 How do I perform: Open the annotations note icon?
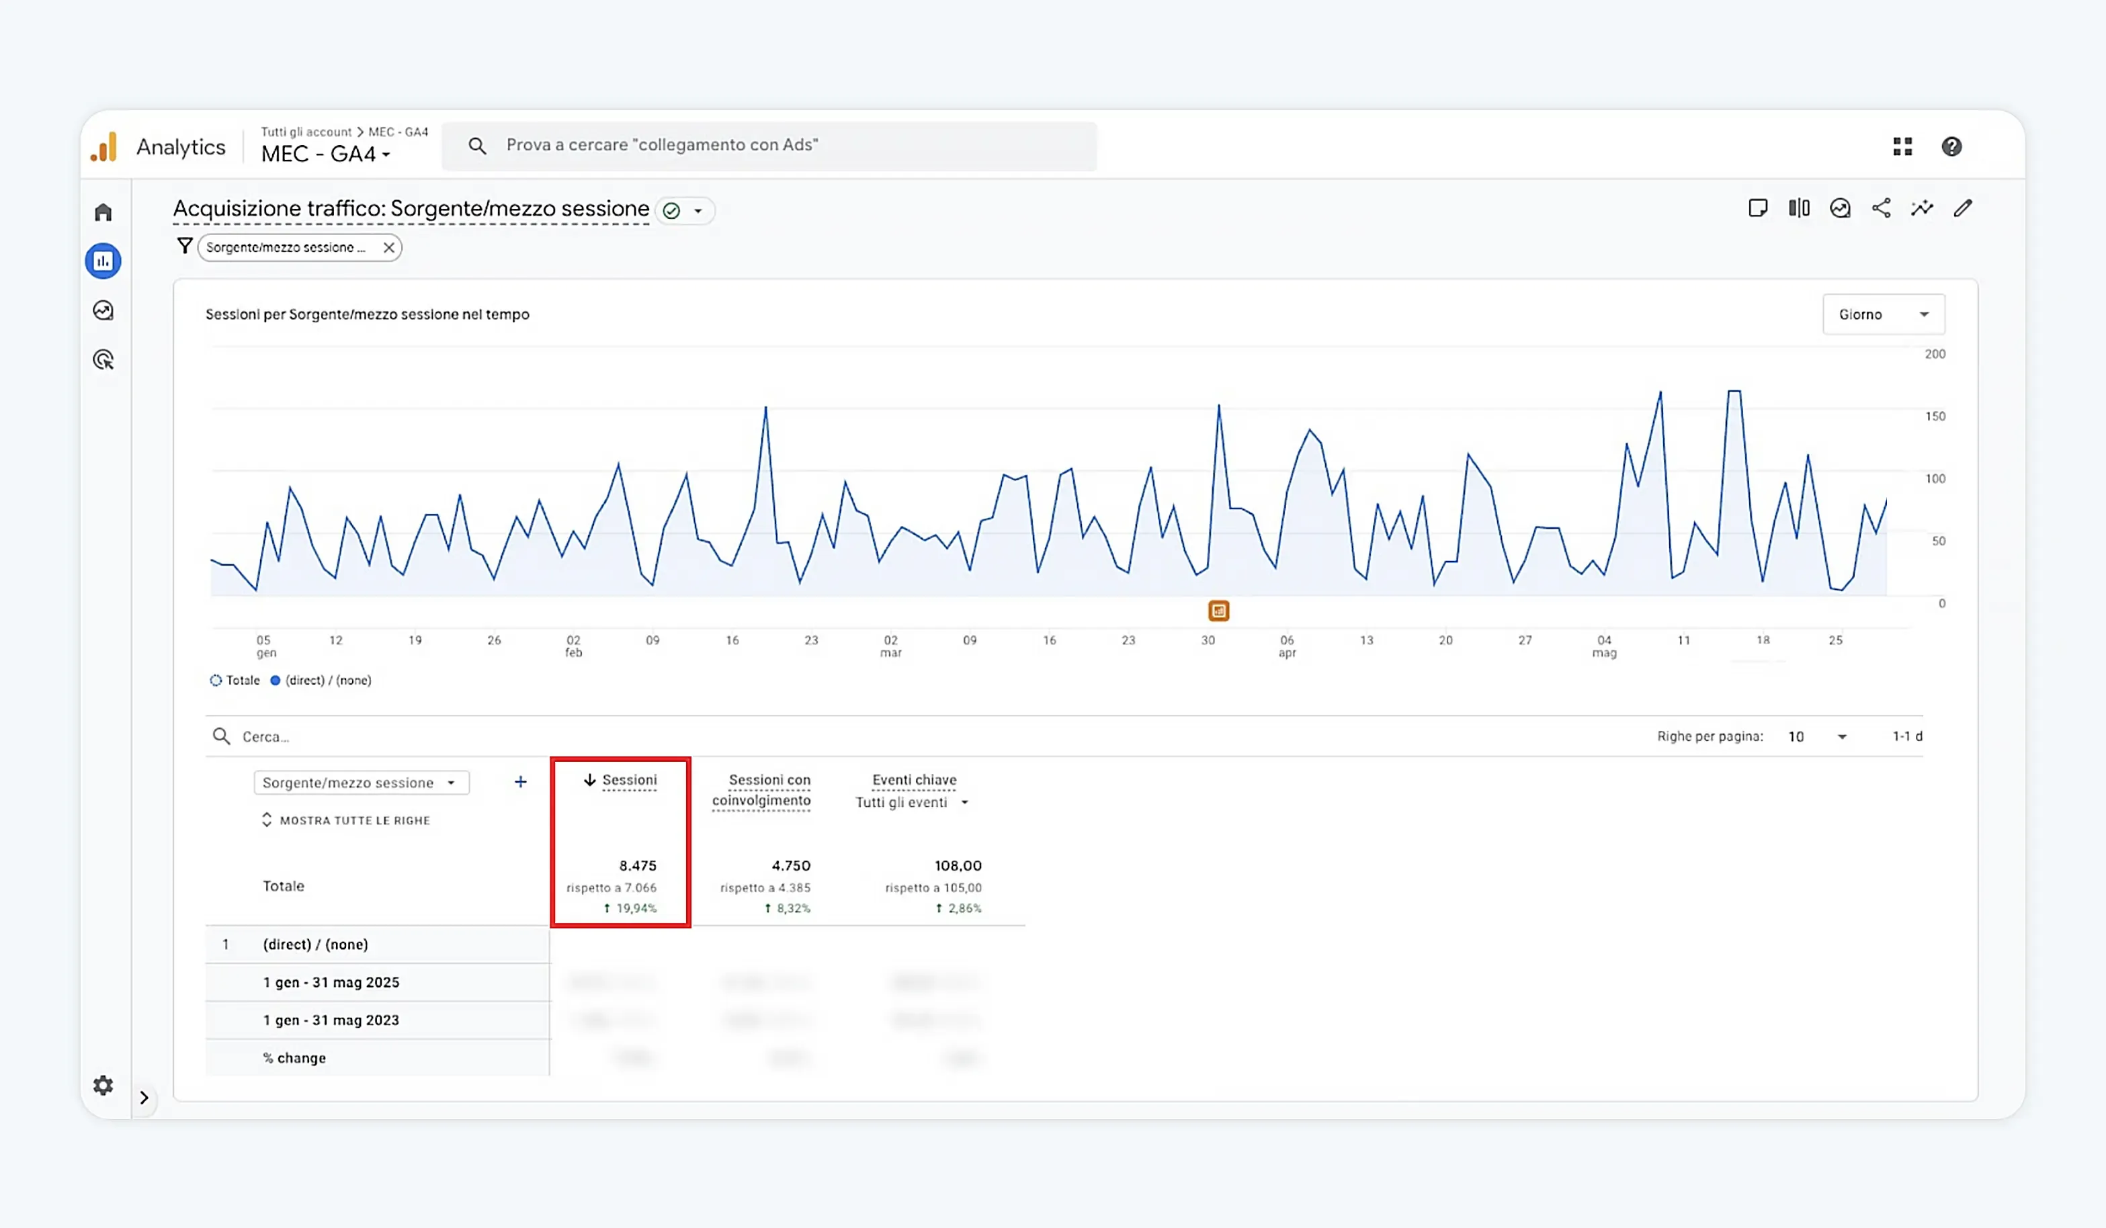pyautogui.click(x=1757, y=208)
